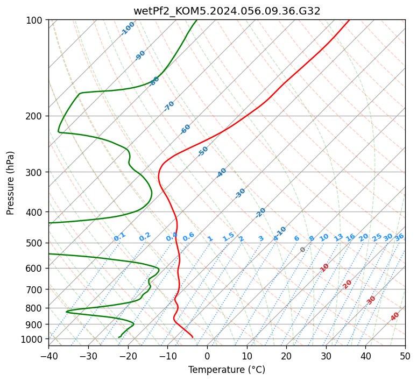Viewport: 417px width, 381px height.
Task: Pick the blue slanted -100 isotherm label
Action: coord(128,29)
